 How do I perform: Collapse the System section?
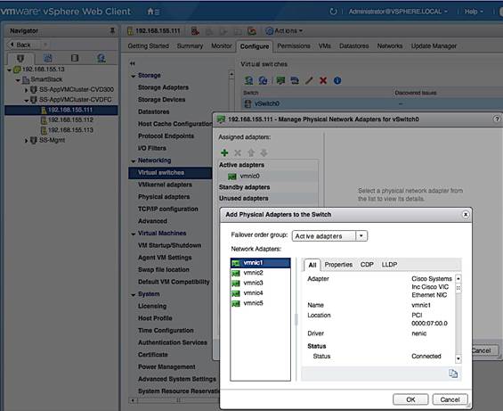coord(134,295)
